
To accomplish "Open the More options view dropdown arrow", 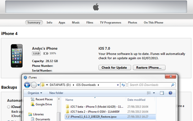I will click(154, 93).
